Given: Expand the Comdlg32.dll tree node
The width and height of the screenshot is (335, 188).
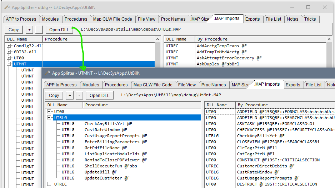Looking at the screenshot, I should point(9,46).
